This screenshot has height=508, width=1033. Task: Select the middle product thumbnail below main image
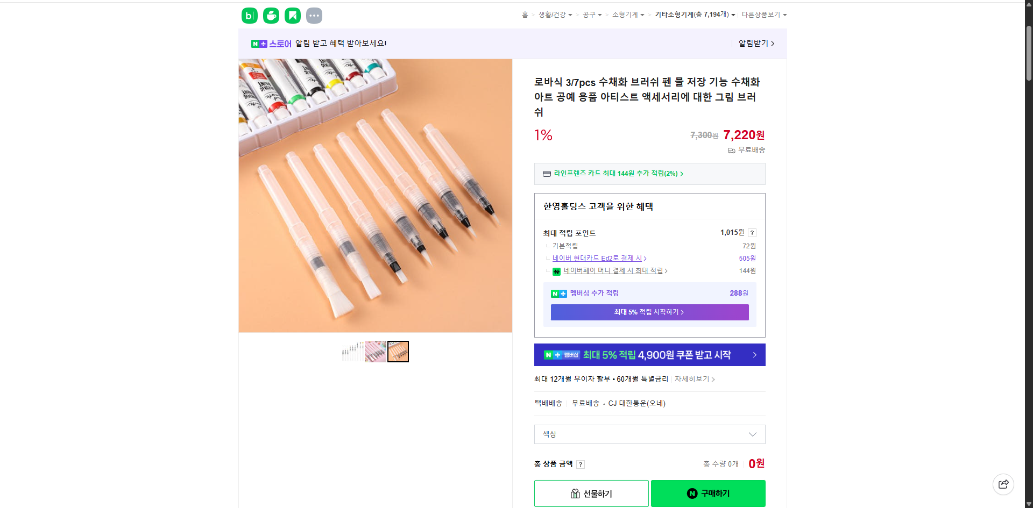375,351
